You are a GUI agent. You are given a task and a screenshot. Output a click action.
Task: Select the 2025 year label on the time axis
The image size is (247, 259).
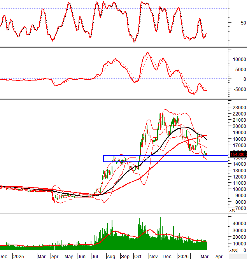pyautogui.click(x=18, y=256)
